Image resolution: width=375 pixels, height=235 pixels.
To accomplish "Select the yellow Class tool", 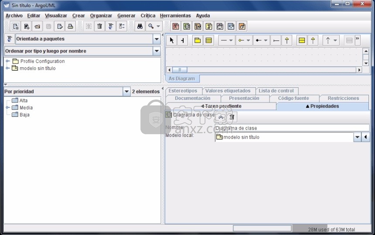I will click(209, 40).
